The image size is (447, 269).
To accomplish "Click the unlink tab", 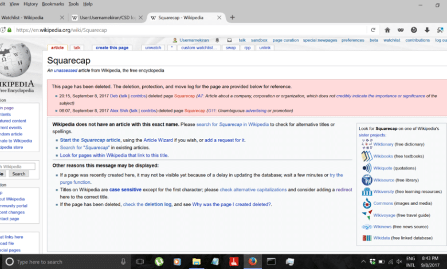I will [x=265, y=48].
